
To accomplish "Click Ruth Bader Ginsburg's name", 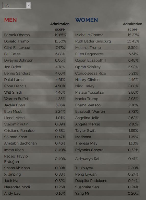I will coord(93,41).
